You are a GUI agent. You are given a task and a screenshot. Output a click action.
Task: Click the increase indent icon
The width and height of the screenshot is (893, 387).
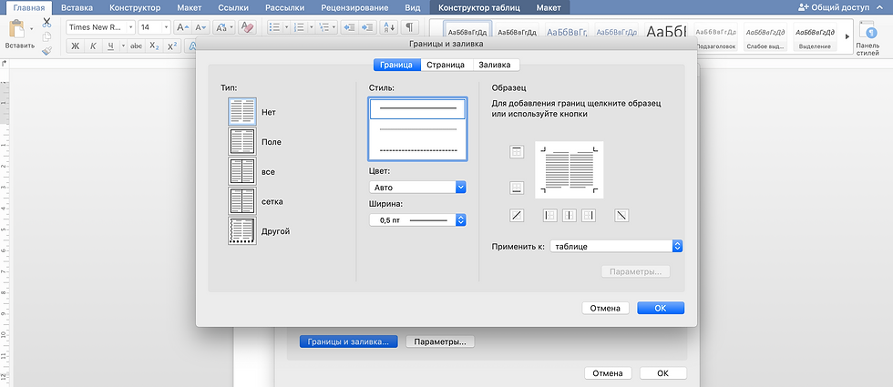point(368,27)
